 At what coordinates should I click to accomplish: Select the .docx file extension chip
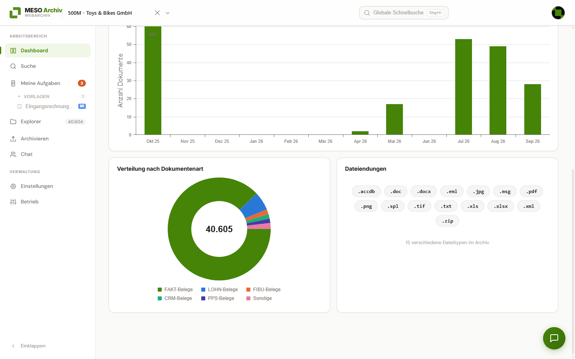424,191
